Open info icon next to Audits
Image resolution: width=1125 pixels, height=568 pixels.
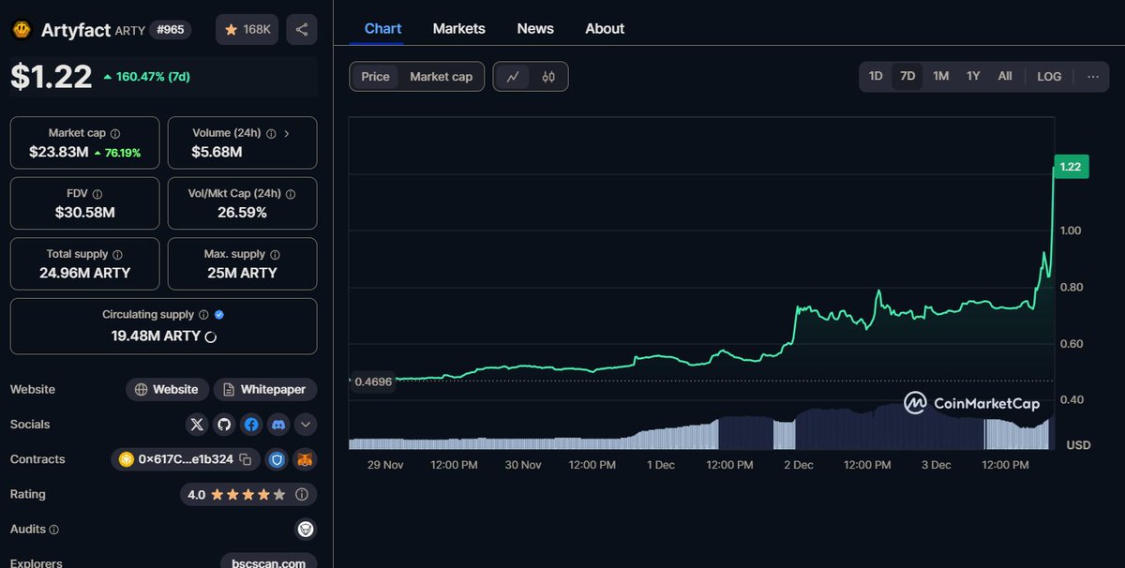click(54, 530)
